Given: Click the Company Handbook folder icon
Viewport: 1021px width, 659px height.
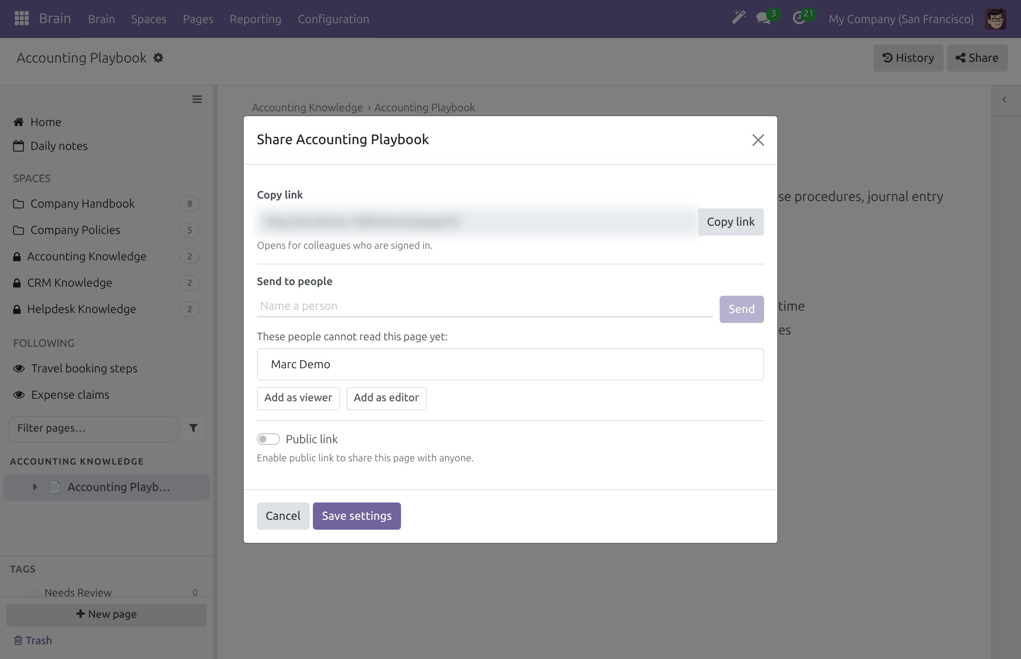Looking at the screenshot, I should coord(19,204).
